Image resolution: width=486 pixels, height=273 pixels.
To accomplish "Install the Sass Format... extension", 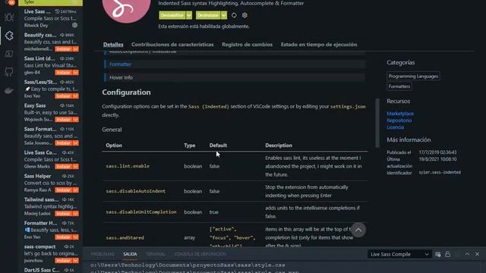I will 64,143.
